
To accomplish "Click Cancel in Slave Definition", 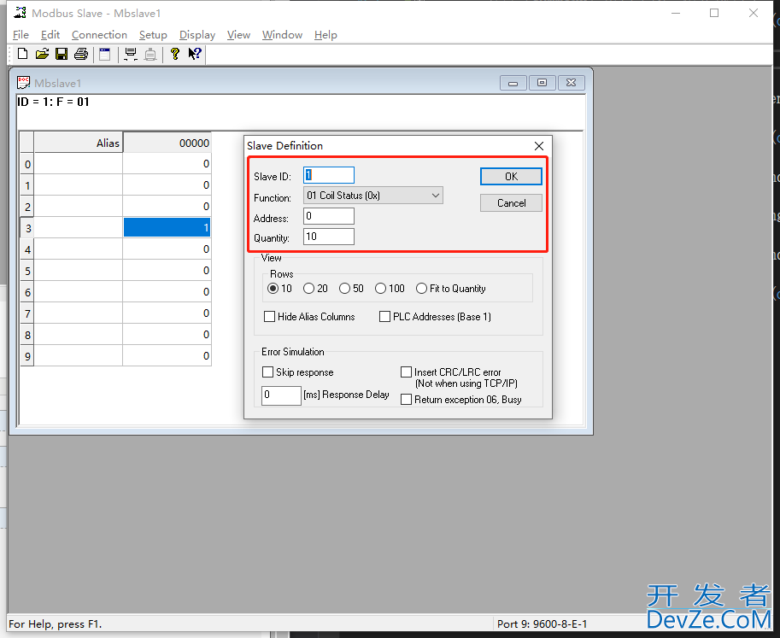I will coord(511,203).
